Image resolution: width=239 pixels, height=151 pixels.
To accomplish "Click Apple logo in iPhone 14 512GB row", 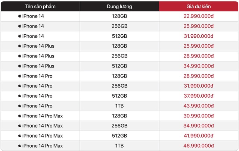I will point(19,36).
